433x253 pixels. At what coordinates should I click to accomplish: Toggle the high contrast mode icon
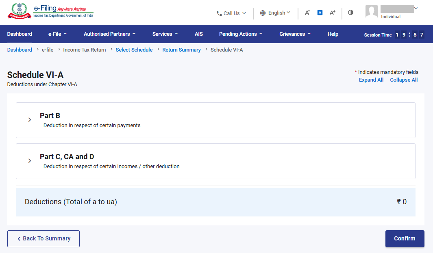click(350, 13)
